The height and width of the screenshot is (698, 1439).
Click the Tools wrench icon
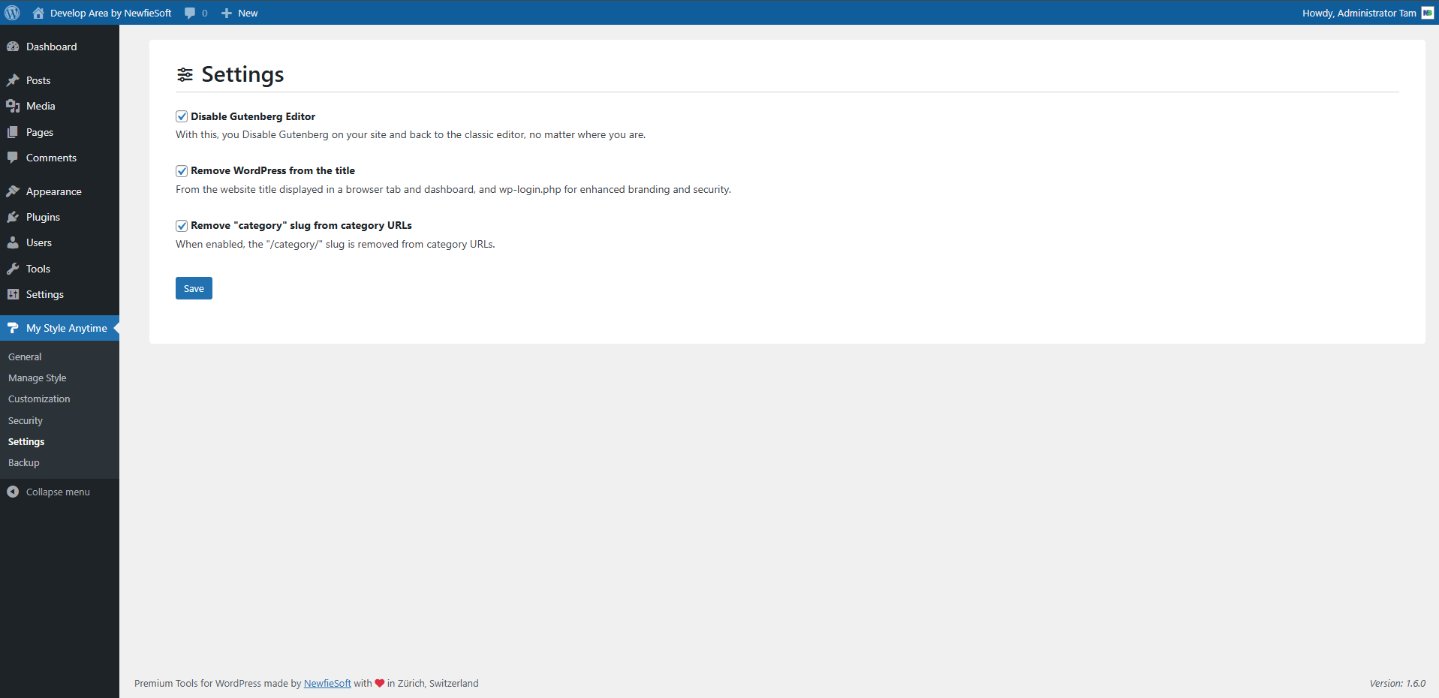[x=13, y=269]
